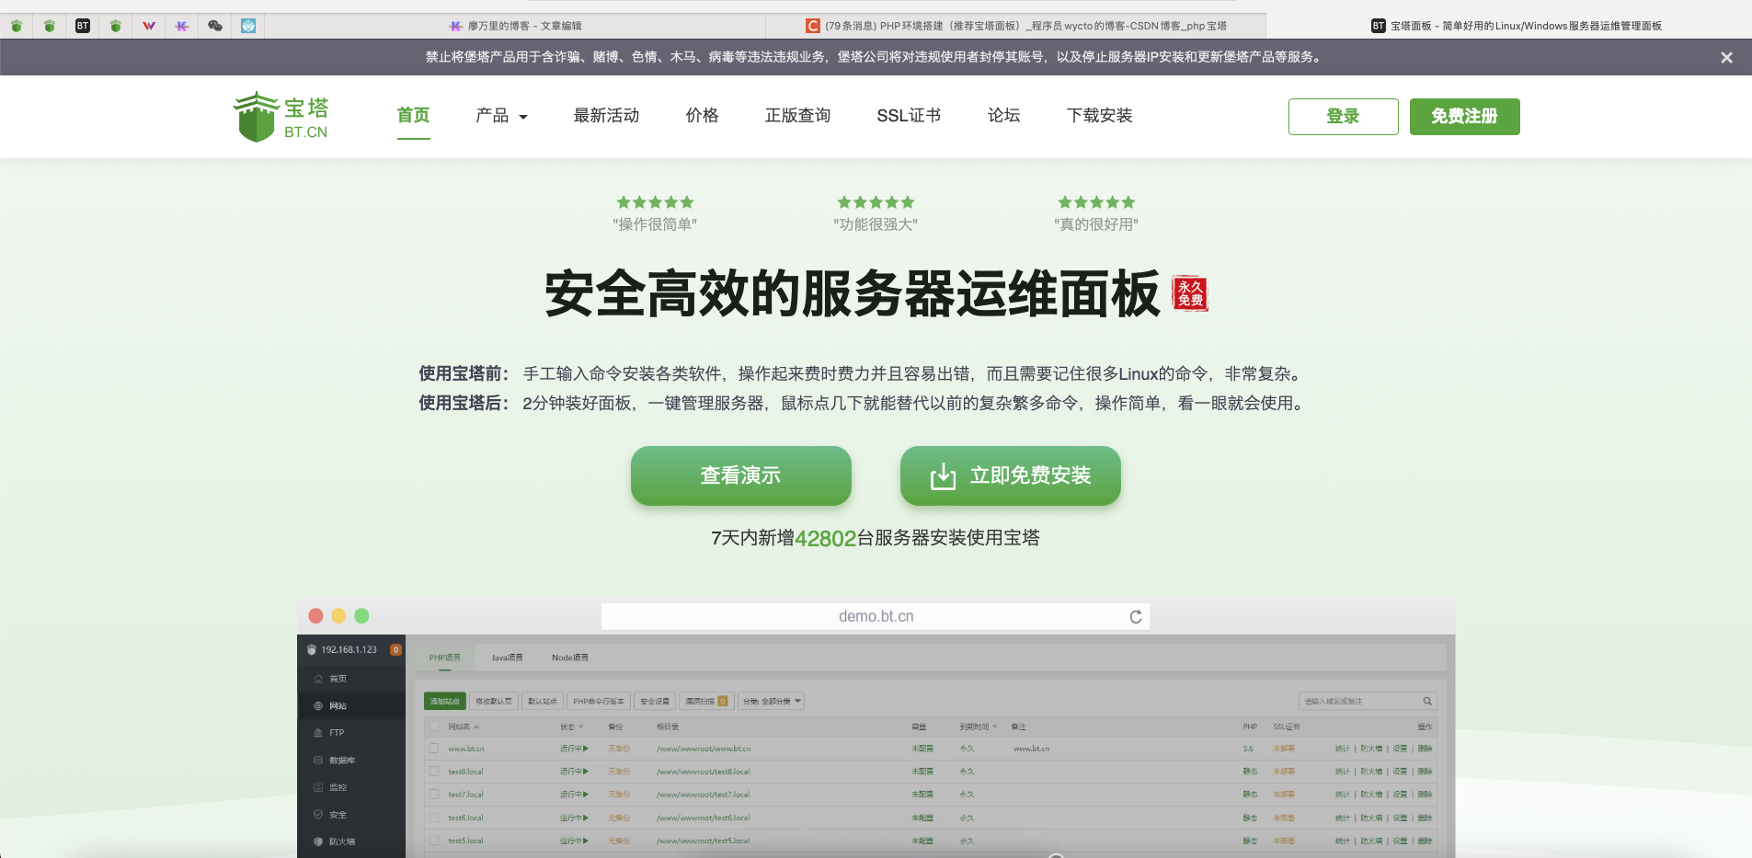Open the SSL证书 navigation item
This screenshot has height=858, width=1752.
click(x=909, y=116)
